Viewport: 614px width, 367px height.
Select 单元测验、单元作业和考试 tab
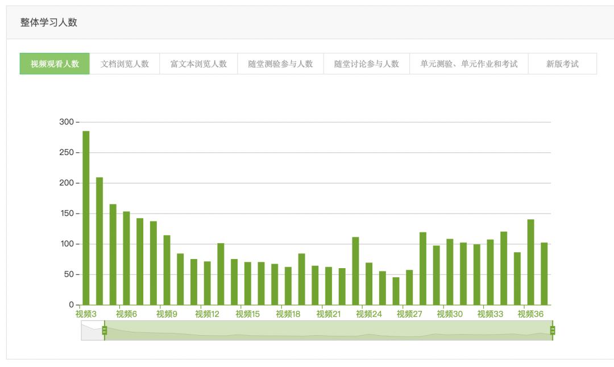469,64
